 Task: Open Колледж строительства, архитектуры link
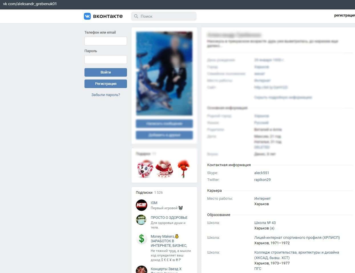click(296, 255)
